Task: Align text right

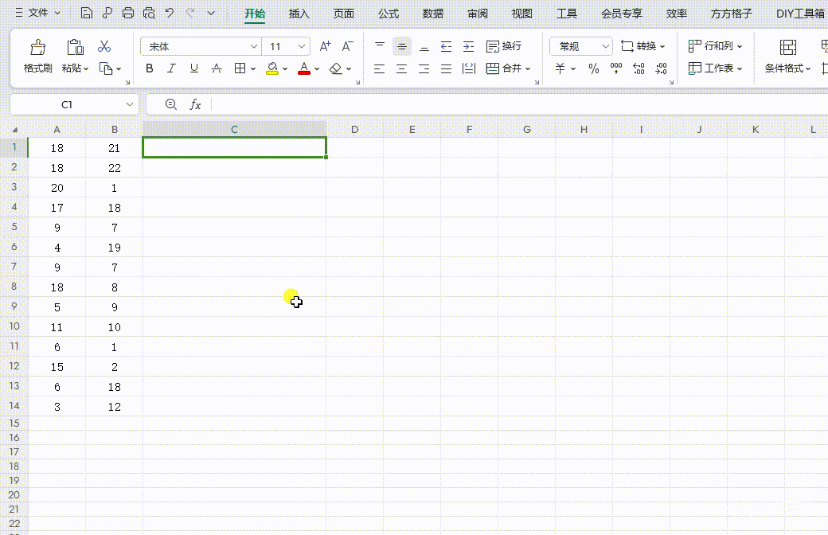Action: (424, 68)
